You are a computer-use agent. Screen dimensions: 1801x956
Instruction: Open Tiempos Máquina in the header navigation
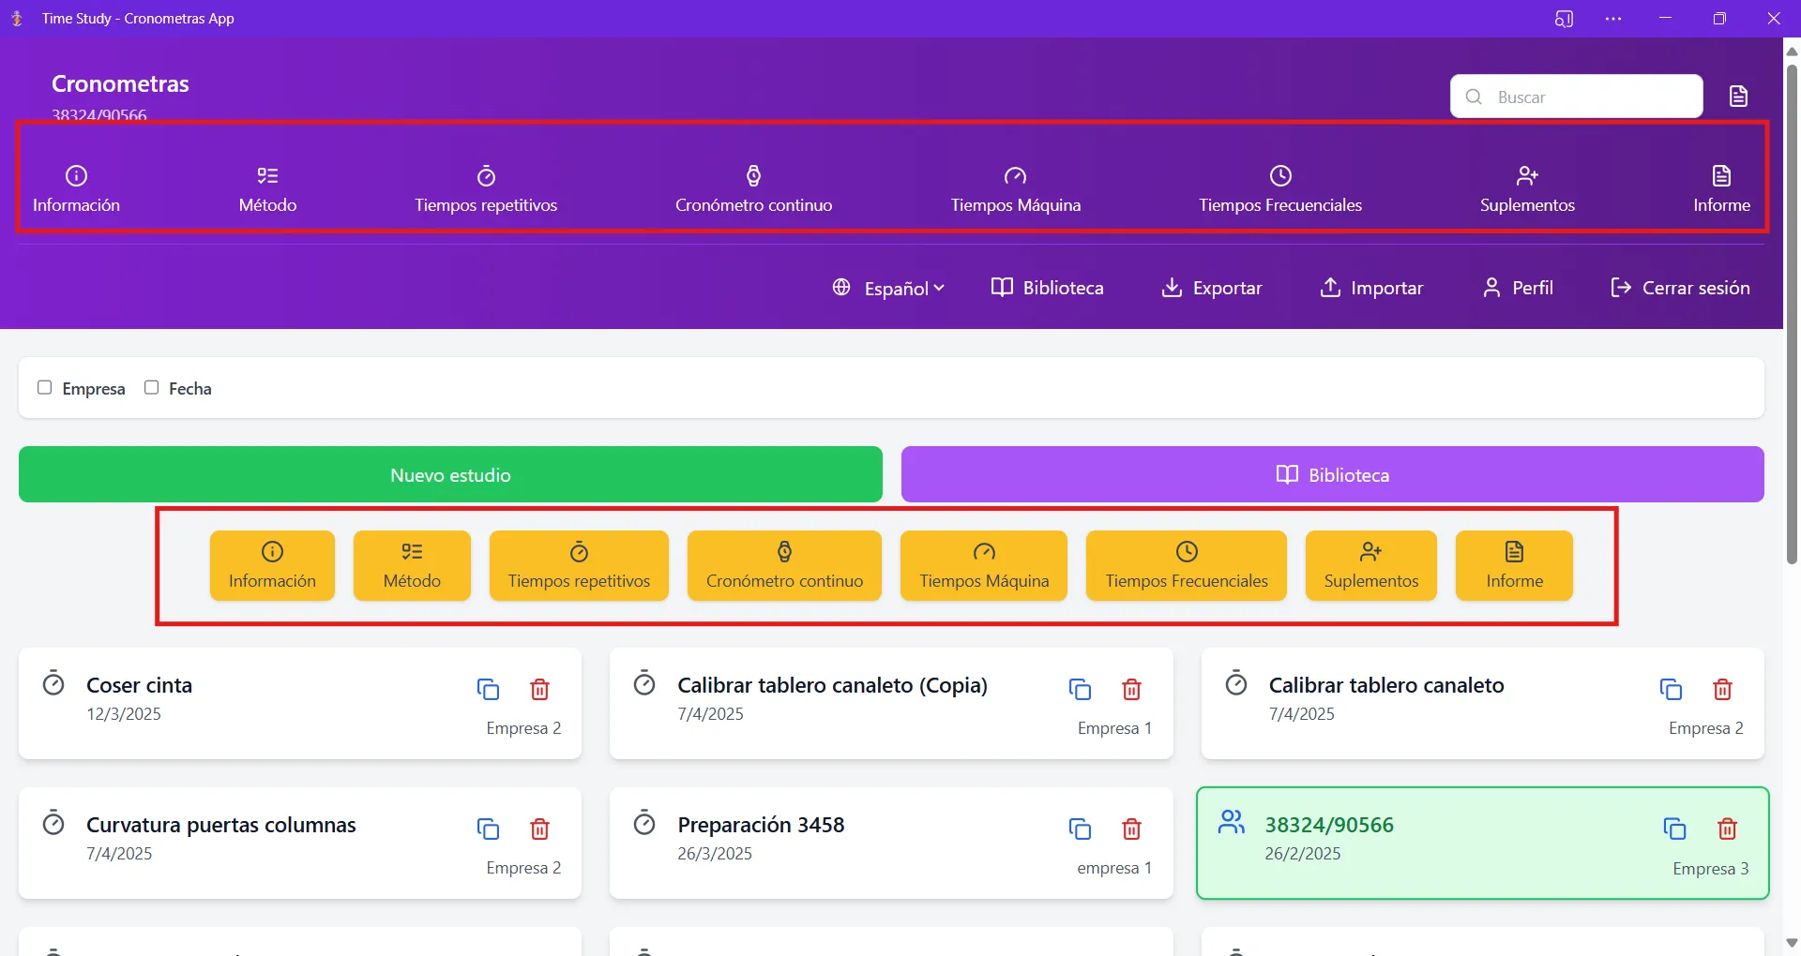(1015, 189)
